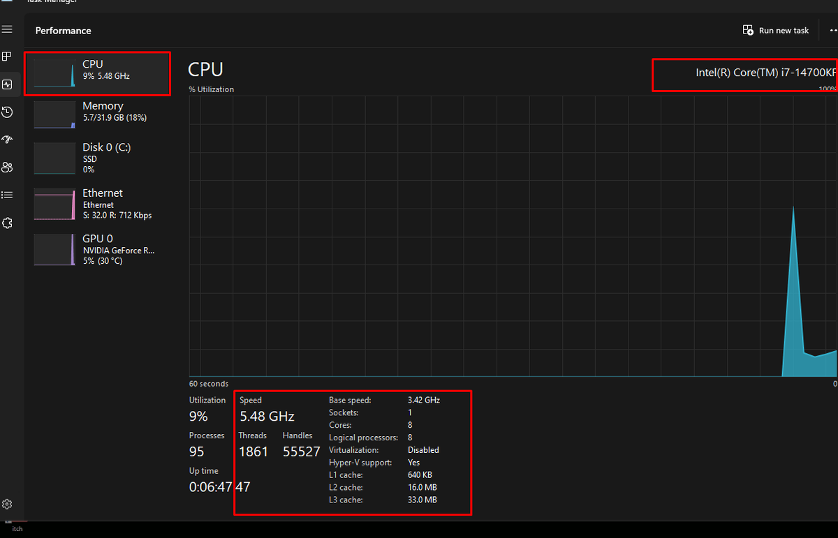Screen dimensions: 838x538
Task: Select the Memory performance tab
Action: tap(98, 114)
